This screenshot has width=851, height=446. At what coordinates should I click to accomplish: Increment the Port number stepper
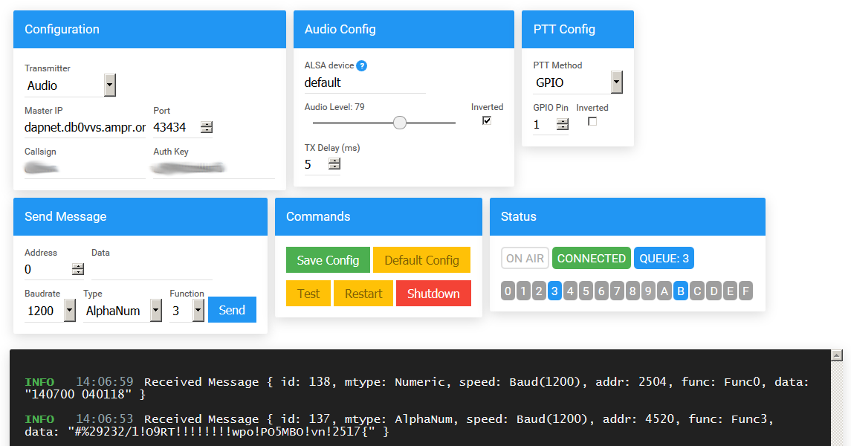(206, 124)
